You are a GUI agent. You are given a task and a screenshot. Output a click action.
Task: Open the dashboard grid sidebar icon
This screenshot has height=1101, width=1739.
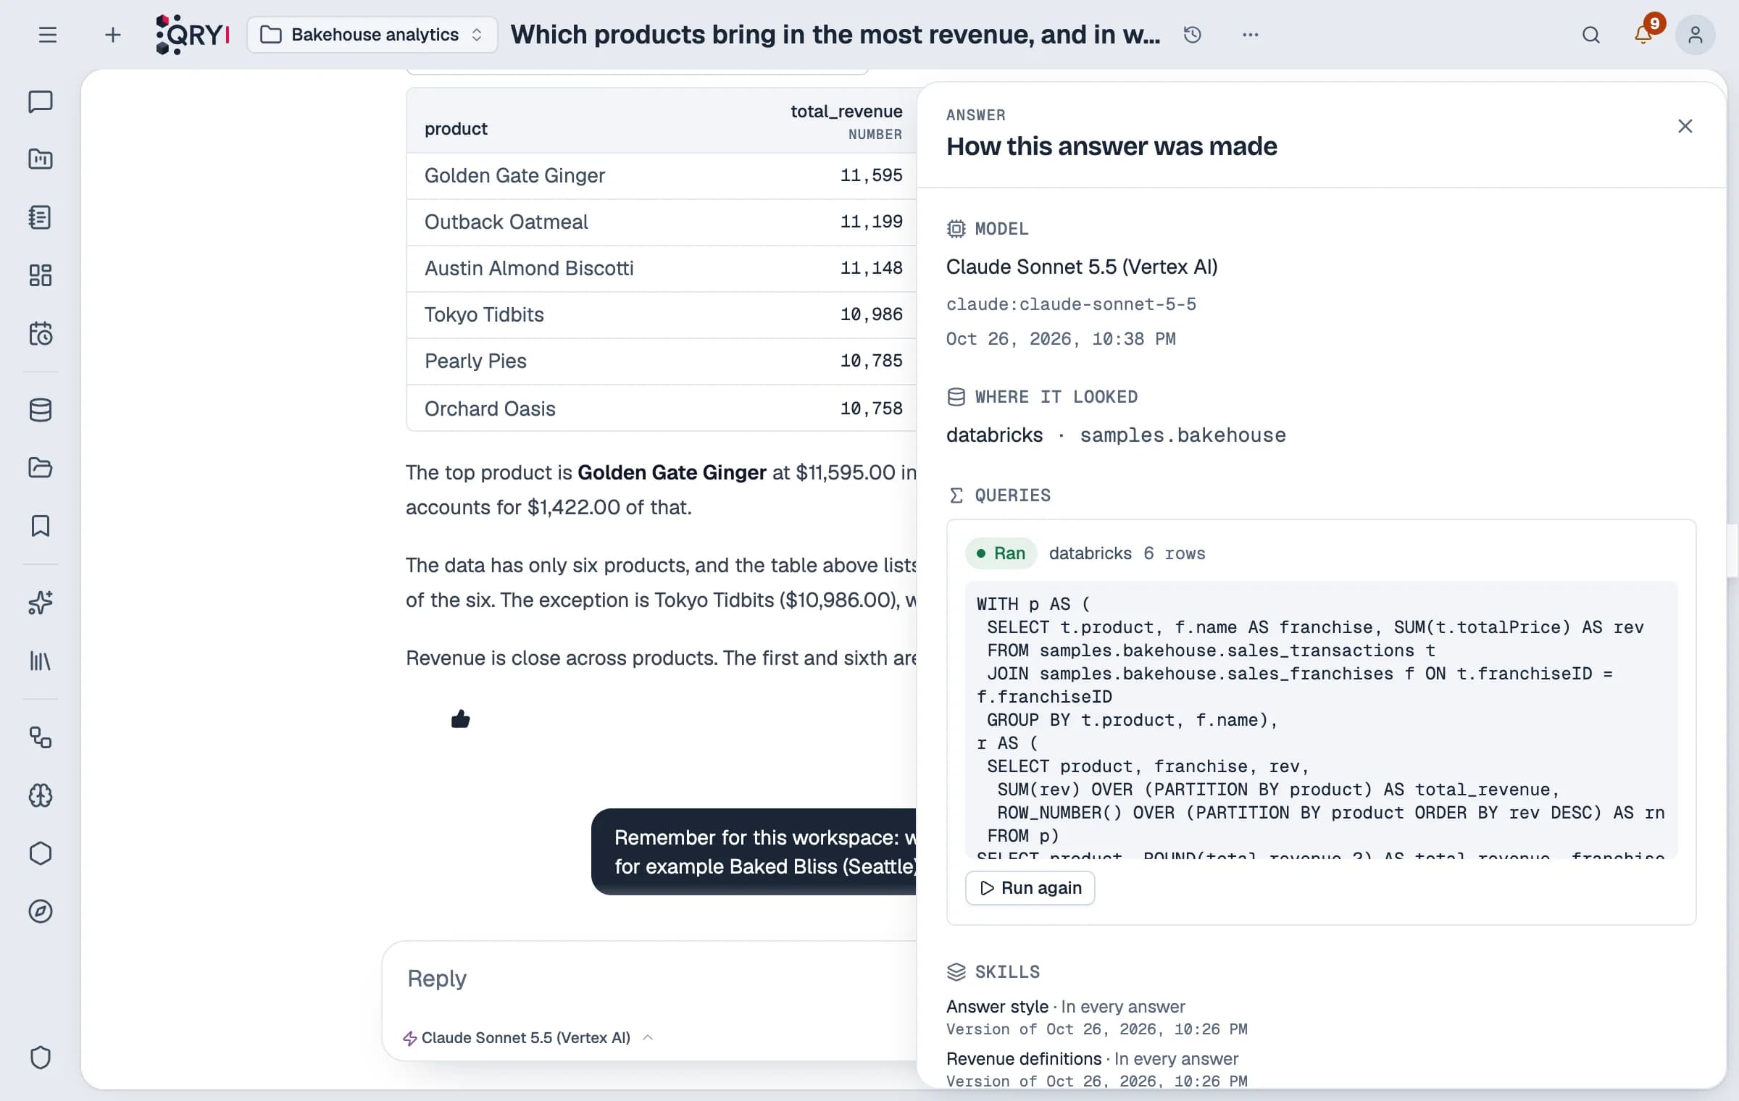click(x=41, y=275)
